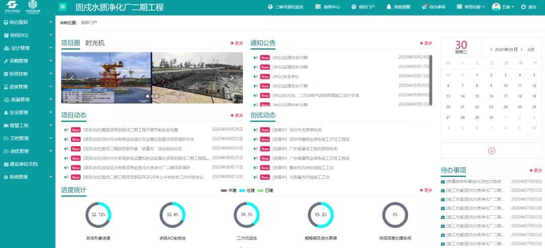The width and height of the screenshot is (545, 248).
Task: Toggle the 在建 legend item
Action: click(x=247, y=190)
